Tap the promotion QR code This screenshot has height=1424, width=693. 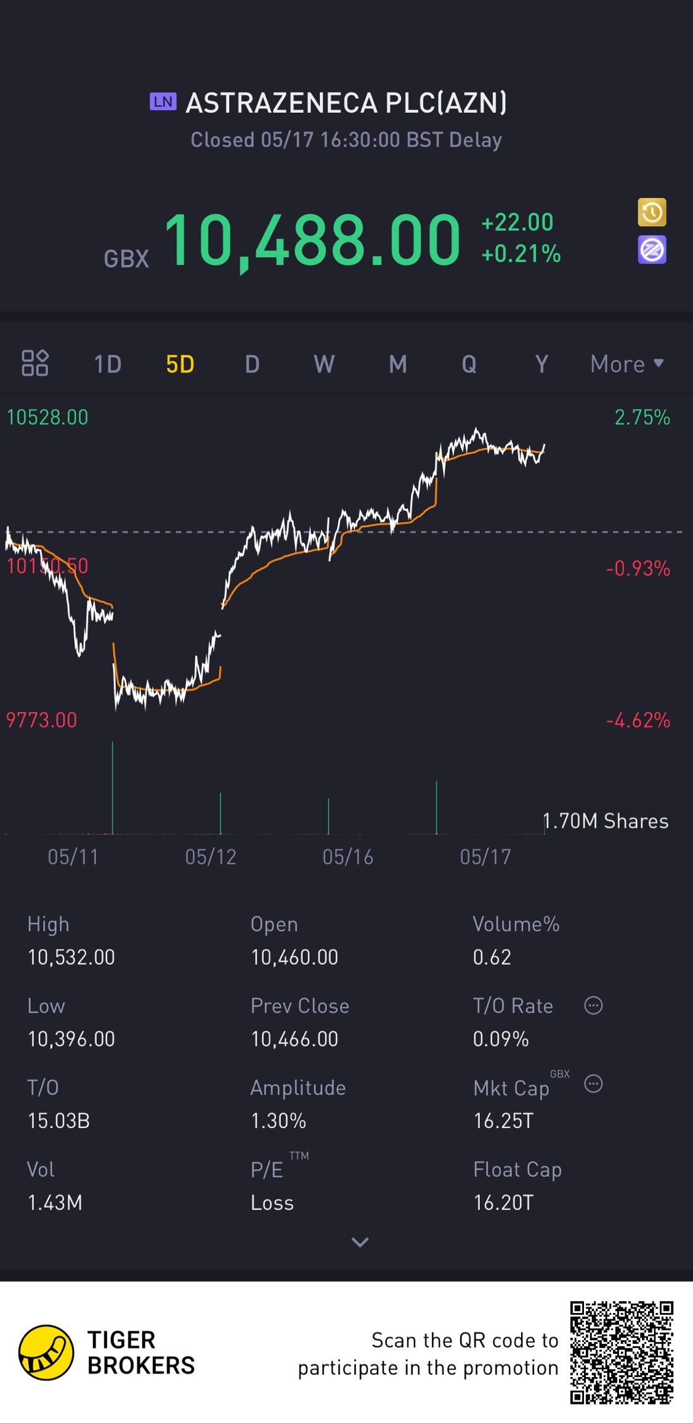tap(621, 1352)
